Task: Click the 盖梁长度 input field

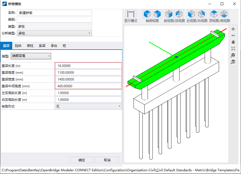Action: 88,66
